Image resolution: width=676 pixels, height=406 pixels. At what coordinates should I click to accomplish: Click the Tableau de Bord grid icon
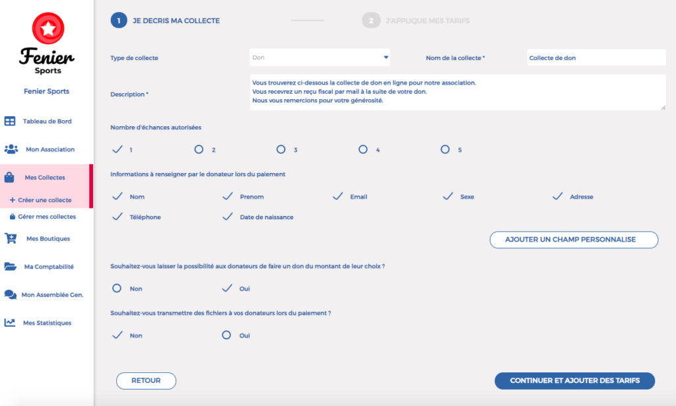tap(10, 121)
